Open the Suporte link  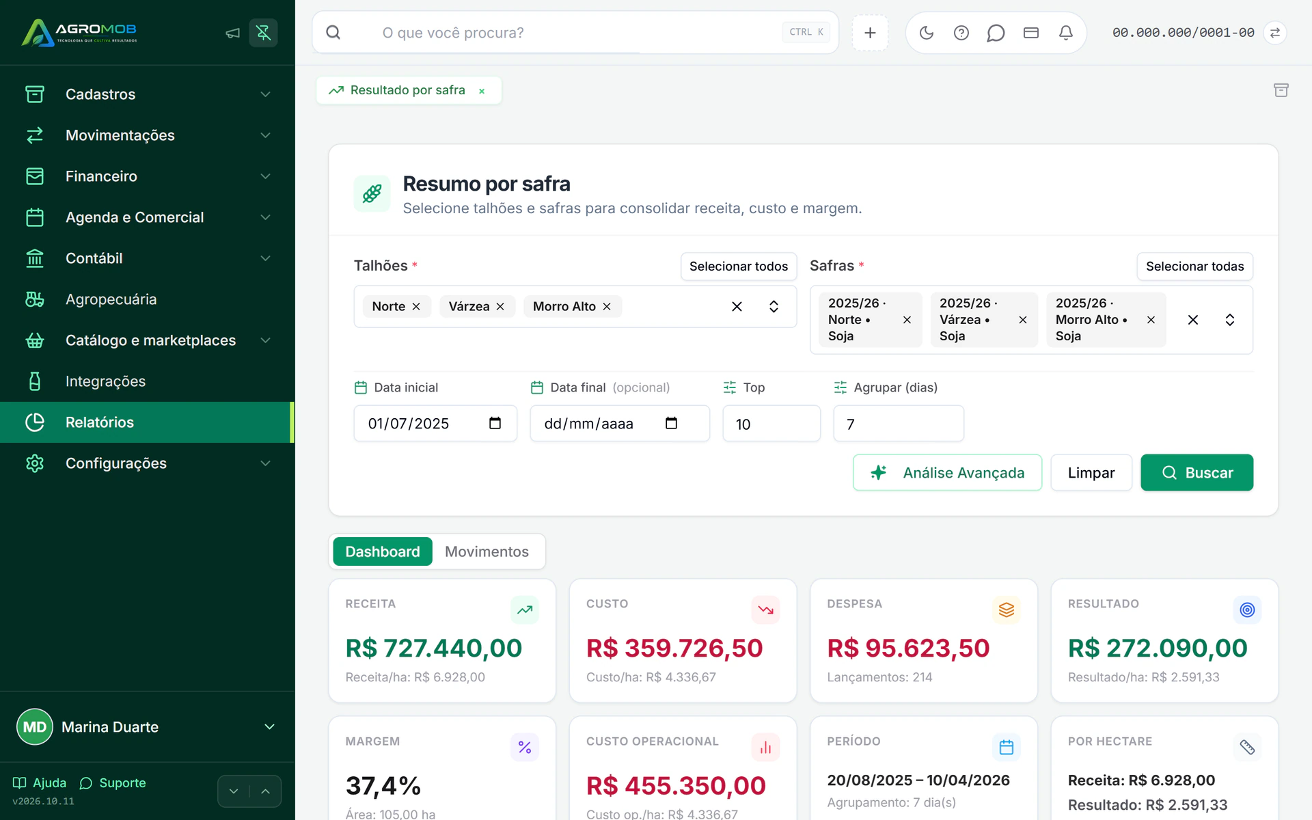113,783
